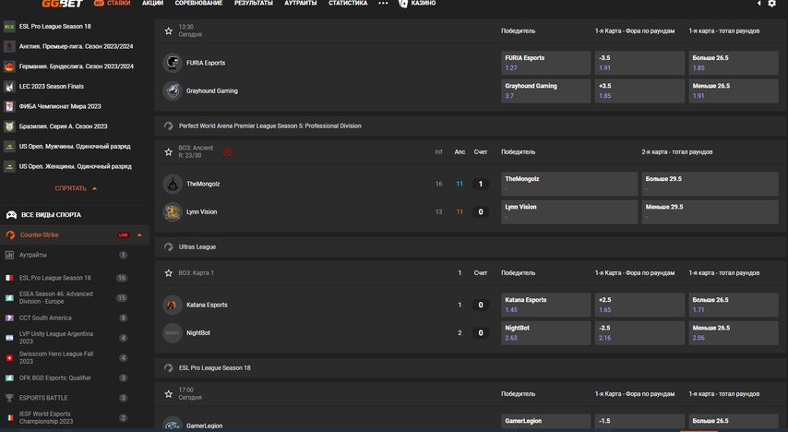Select Больше 29.5 total rounds market

point(710,184)
